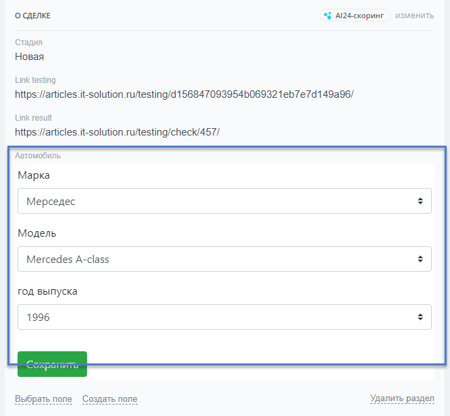This screenshot has width=450, height=416.
Task: Click the год выпуска label text
Action: point(47,291)
